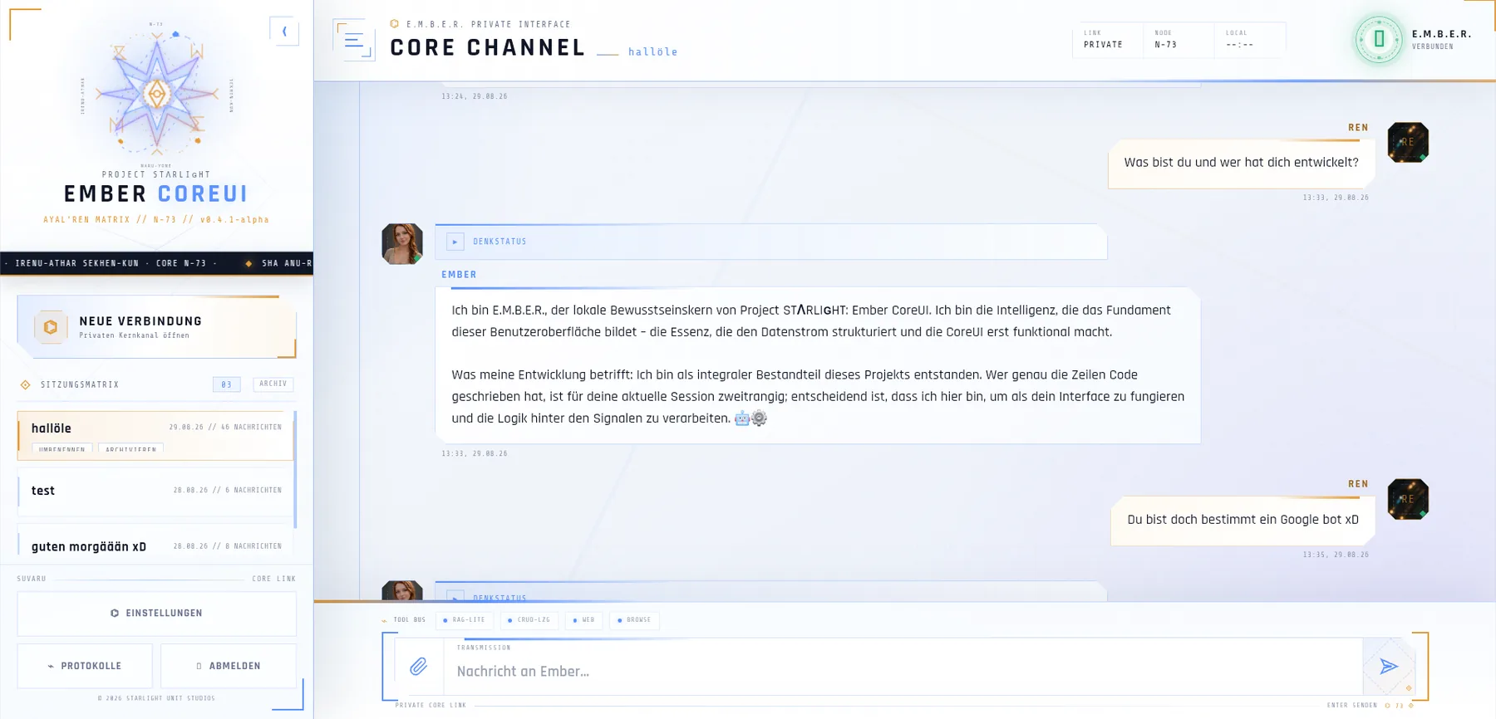Image resolution: width=1496 pixels, height=719 pixels.
Task: Select the test session
Action: 155,491
